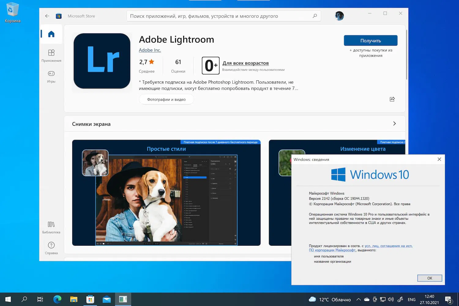This screenshot has width=459, height=306.
Task: Click the Adobe Lightroom Lr app icon
Action: (102, 61)
